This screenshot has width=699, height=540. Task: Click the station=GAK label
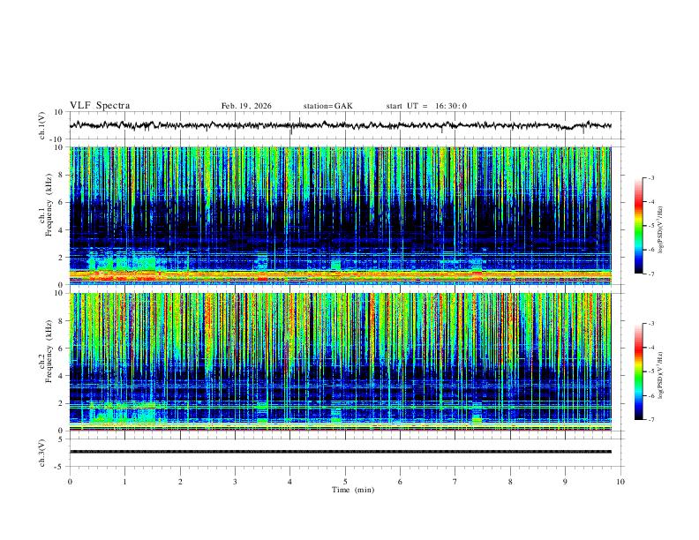pos(327,106)
